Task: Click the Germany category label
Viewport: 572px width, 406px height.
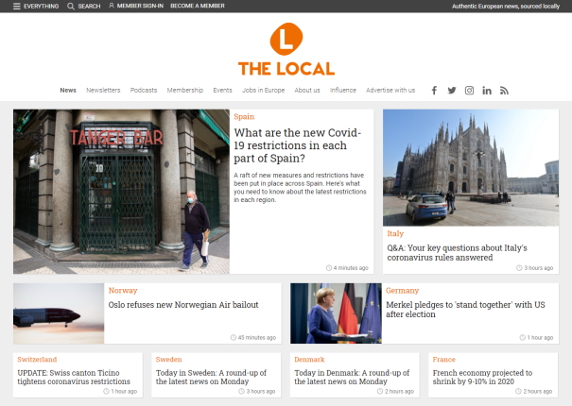Action: (403, 291)
